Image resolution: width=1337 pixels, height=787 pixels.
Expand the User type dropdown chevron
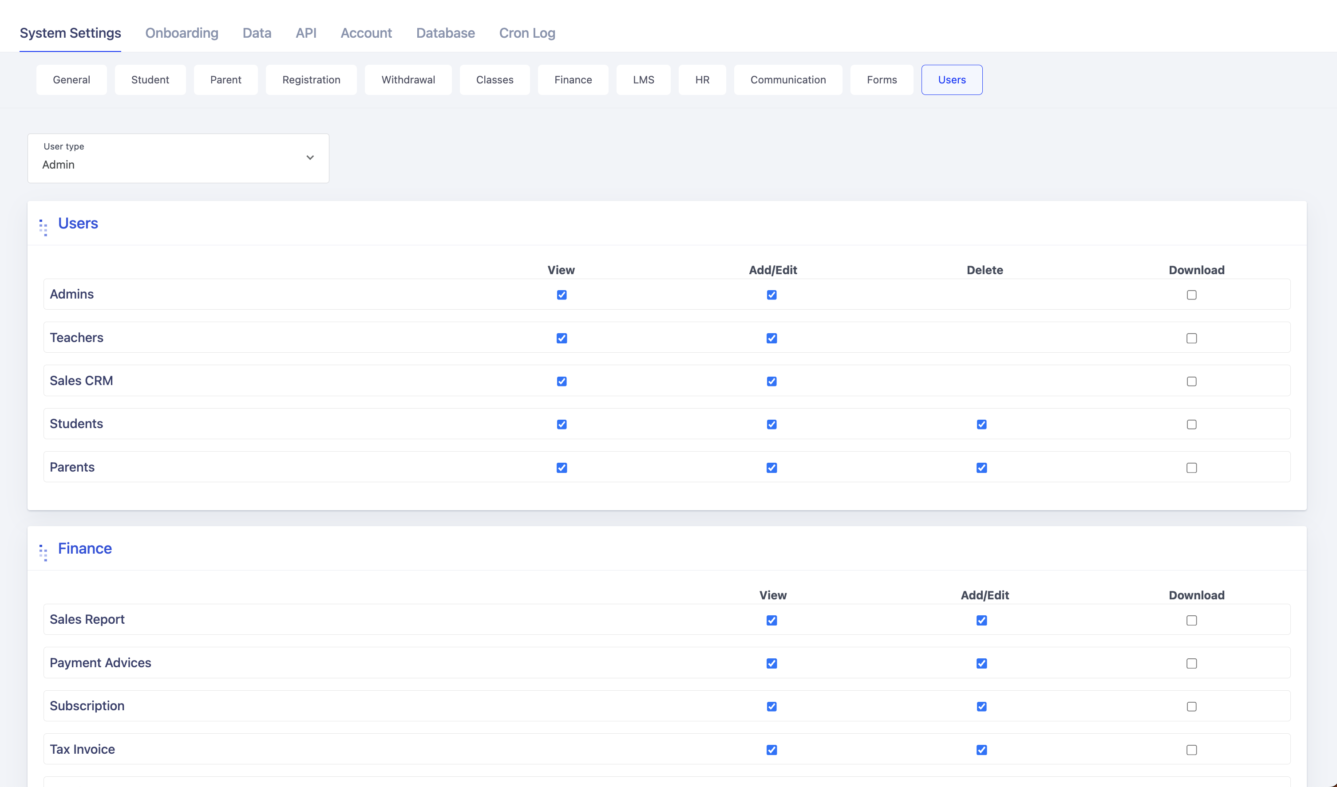click(310, 157)
